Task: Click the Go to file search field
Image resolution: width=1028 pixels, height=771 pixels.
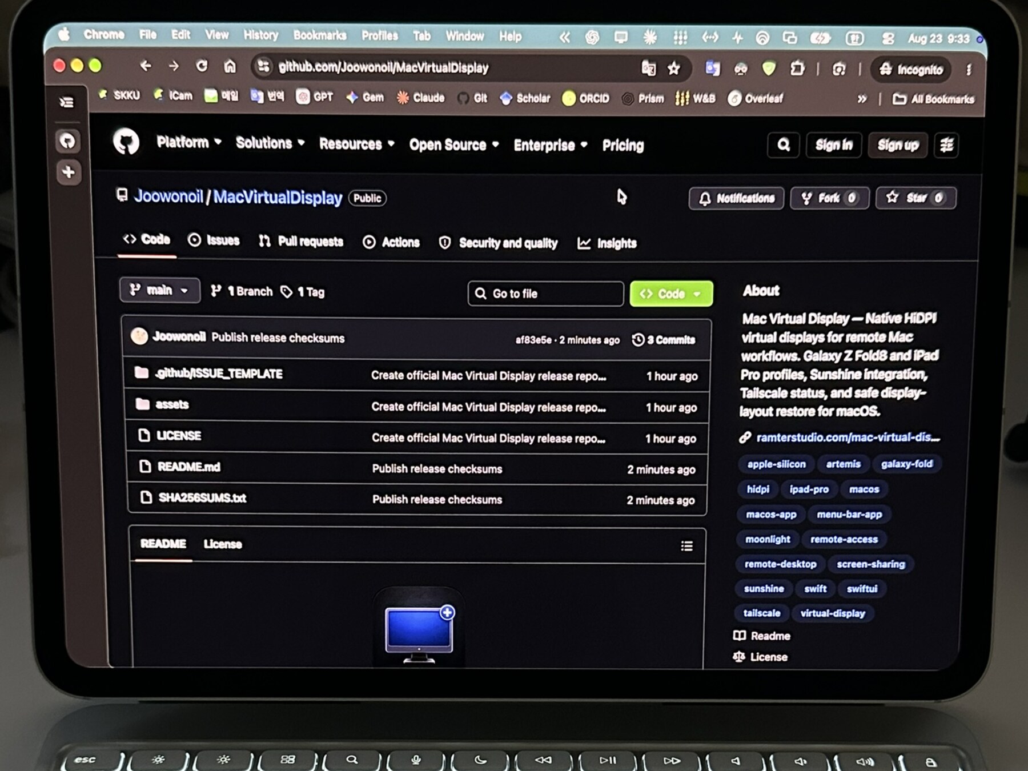Action: click(x=545, y=294)
